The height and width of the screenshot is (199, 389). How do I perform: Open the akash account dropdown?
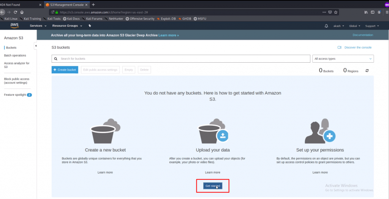338,26
